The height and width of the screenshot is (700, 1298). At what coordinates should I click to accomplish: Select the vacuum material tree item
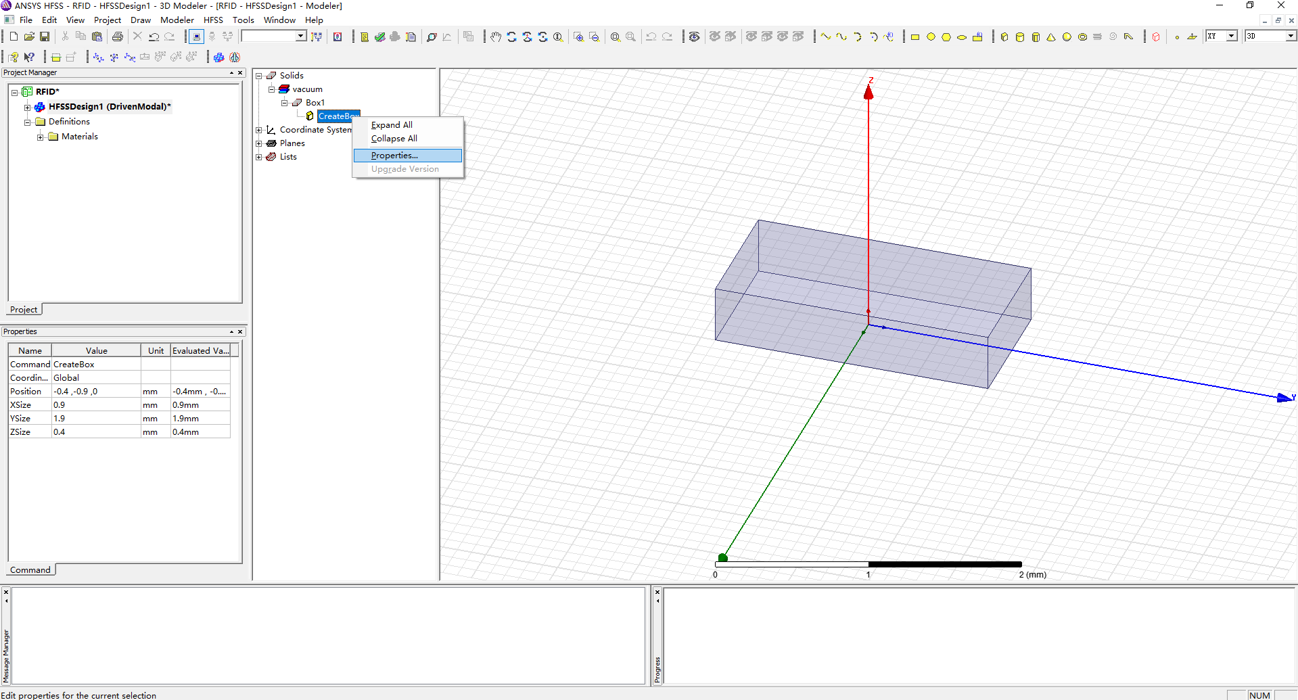[x=307, y=89]
